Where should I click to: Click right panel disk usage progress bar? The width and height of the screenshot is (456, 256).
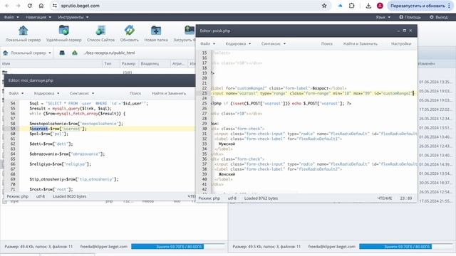click(406, 247)
